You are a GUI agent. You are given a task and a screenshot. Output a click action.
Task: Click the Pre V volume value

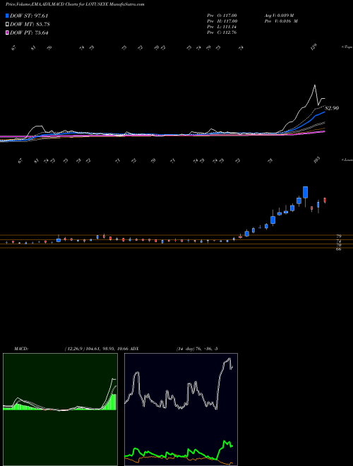pos(280,21)
